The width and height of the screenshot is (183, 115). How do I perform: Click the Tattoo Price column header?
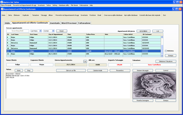point(95,34)
